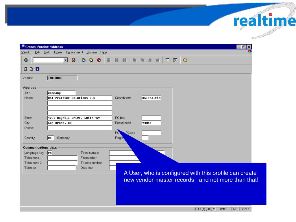Click the Find binoculars icon
296x222 pixels.
(x=117, y=60)
